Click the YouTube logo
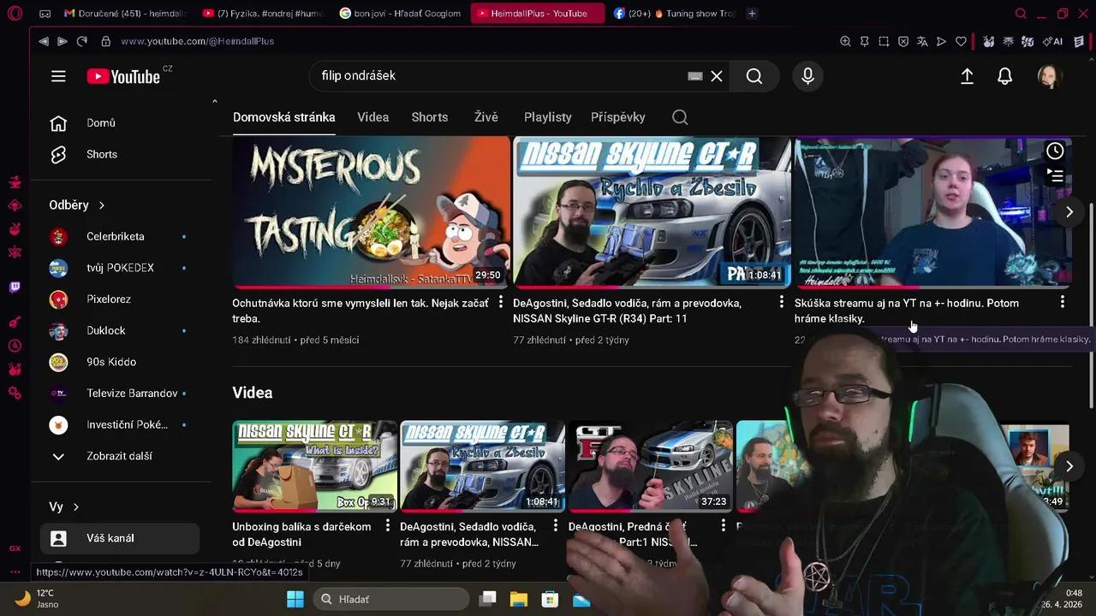 tap(123, 76)
